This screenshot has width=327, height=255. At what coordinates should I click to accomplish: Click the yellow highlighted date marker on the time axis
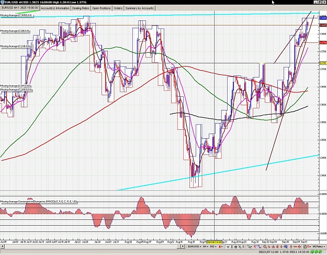click(x=214, y=242)
